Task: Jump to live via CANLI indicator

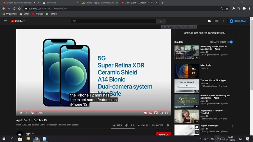Action: (x=40, y=113)
